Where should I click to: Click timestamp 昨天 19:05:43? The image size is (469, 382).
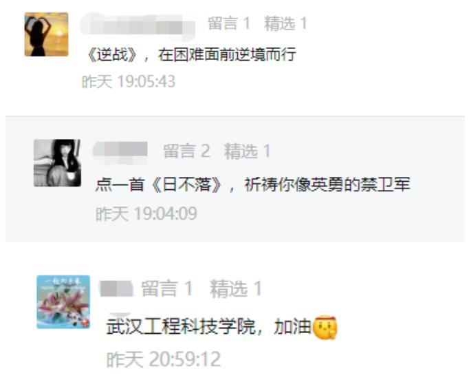tap(129, 81)
